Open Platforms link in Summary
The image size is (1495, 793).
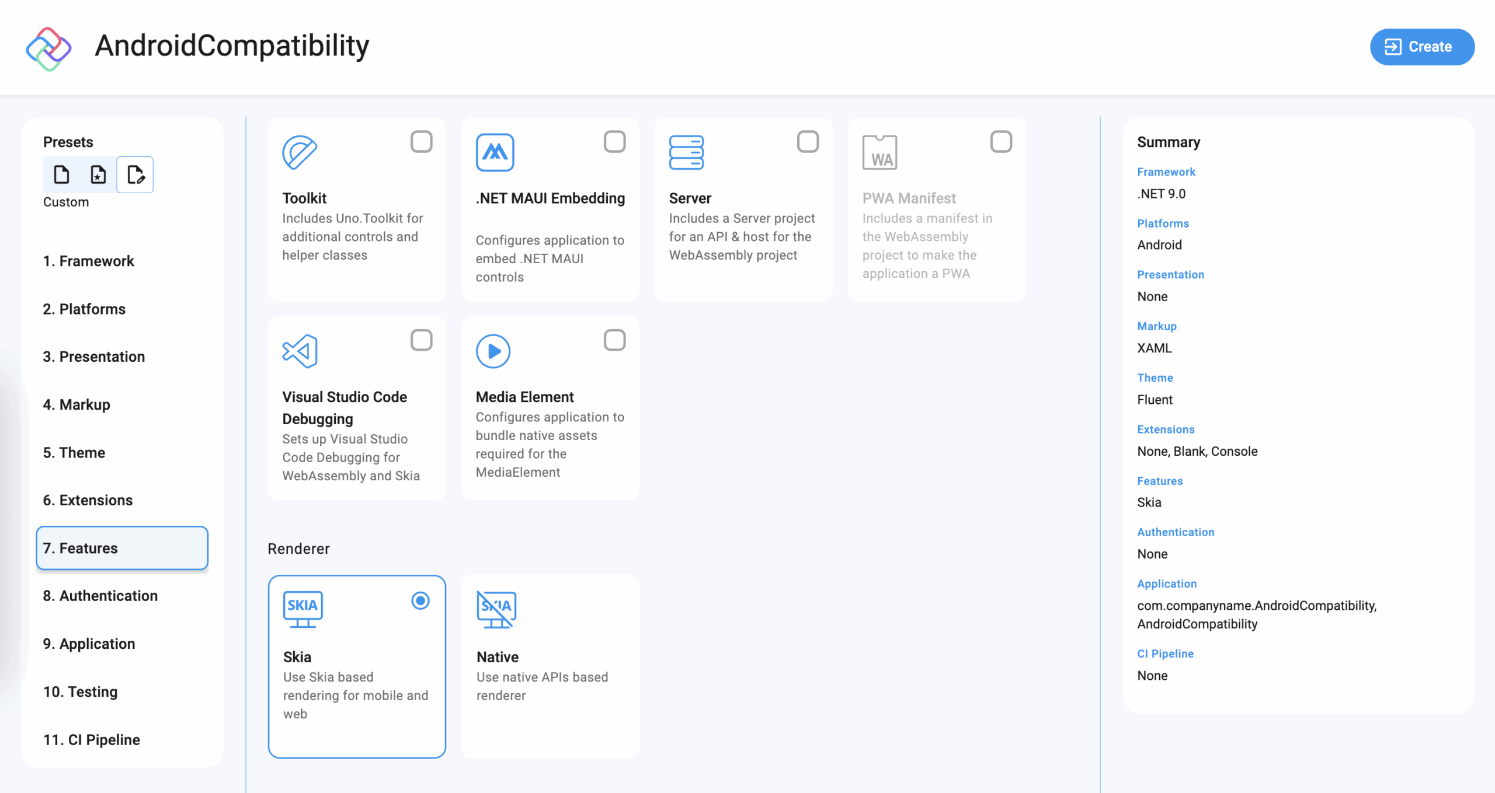point(1163,223)
